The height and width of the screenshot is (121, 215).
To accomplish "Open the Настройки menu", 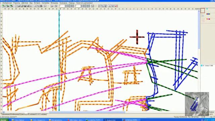I will tap(45, 3).
